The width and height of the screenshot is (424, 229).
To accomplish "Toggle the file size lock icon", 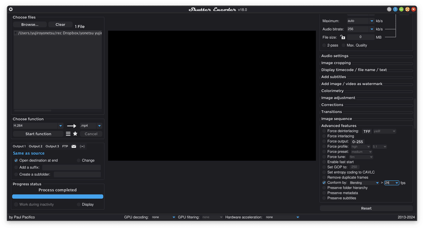I will 342,37.
